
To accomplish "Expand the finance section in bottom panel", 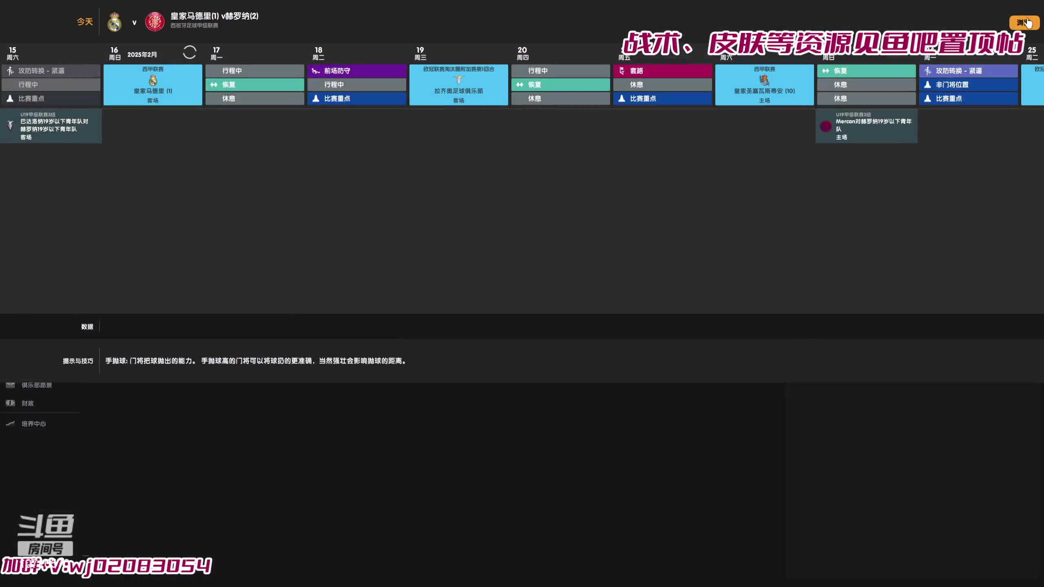I will tap(27, 403).
